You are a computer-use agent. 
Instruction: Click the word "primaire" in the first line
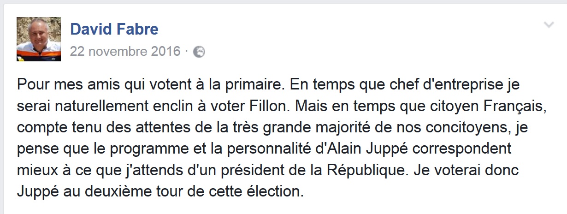(x=228, y=85)
